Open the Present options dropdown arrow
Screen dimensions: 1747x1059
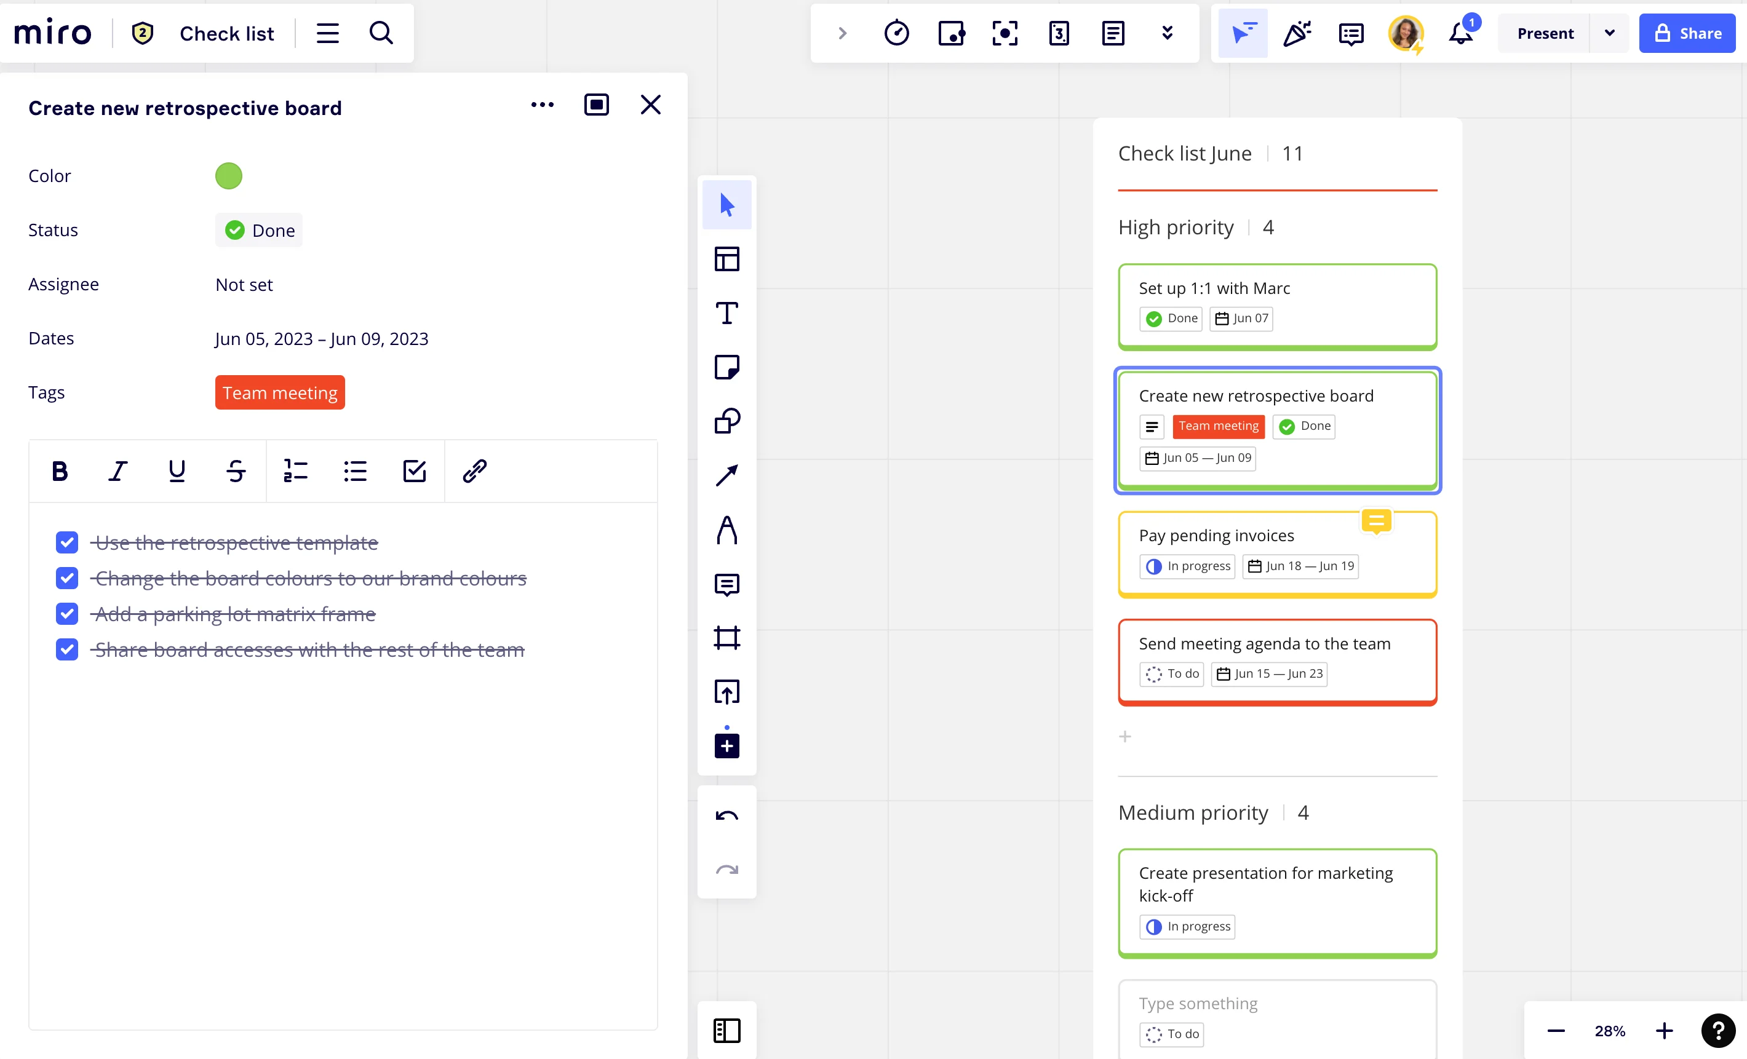pos(1609,33)
